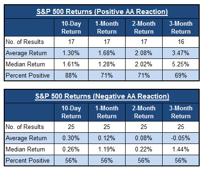Click the 3.47% average return cell
Image resolution: width=202 pixels, height=172 pixels.
[x=181, y=53]
